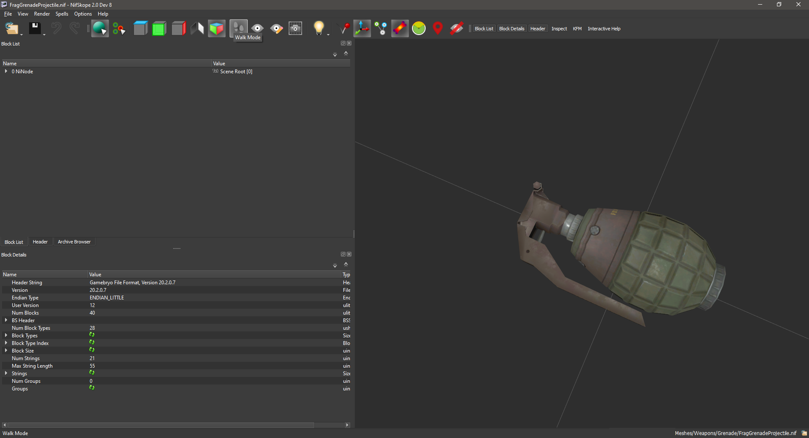Toggle Walk Mode footprints button
The height and width of the screenshot is (438, 809).
click(238, 28)
